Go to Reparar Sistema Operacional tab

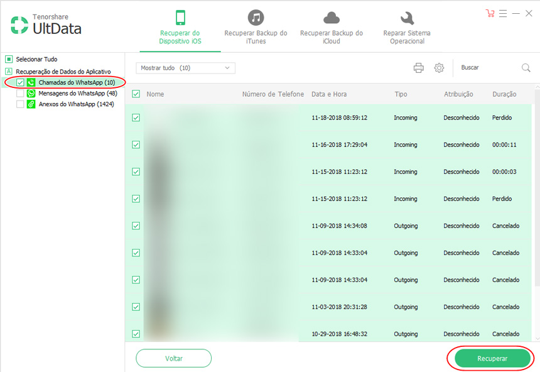point(407,27)
